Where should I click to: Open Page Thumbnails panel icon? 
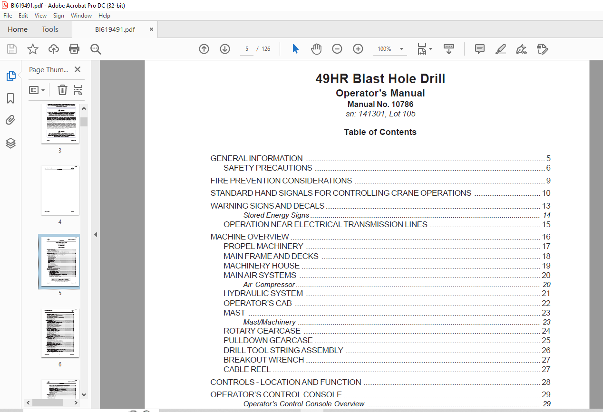(x=10, y=76)
